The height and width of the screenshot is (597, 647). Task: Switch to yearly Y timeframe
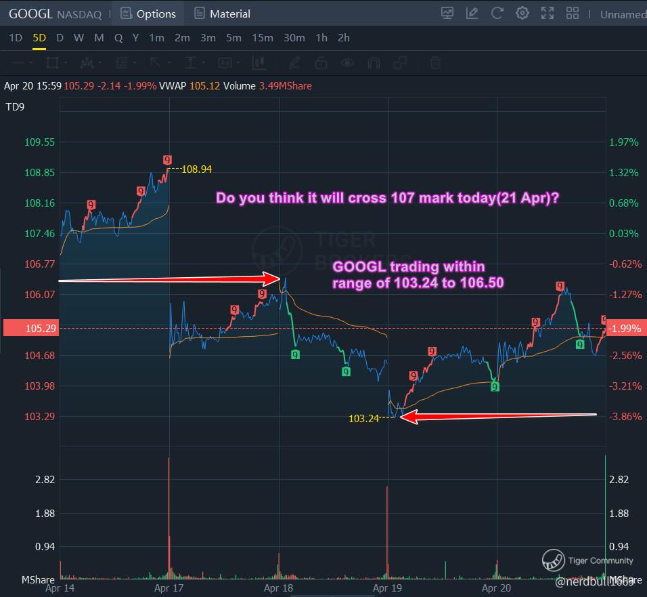[135, 38]
